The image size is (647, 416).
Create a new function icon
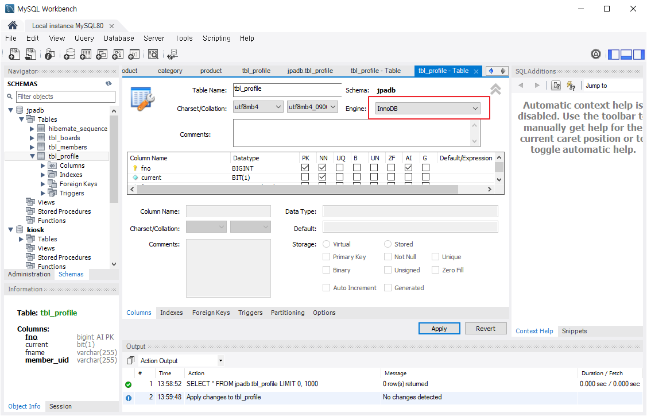pyautogui.click(x=134, y=54)
